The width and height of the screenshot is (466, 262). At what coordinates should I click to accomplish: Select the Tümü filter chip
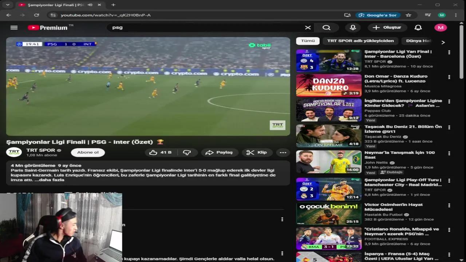[x=308, y=41]
